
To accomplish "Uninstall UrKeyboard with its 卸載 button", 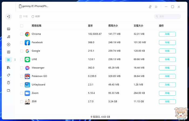I will tap(167, 85).
